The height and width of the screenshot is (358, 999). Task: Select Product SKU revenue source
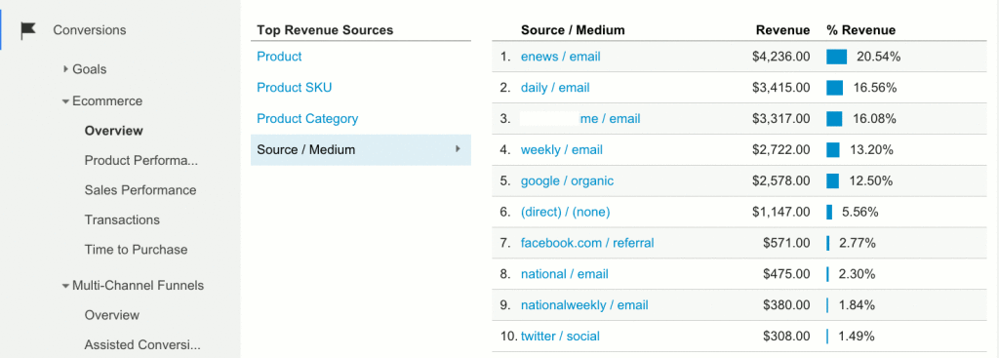(x=295, y=87)
